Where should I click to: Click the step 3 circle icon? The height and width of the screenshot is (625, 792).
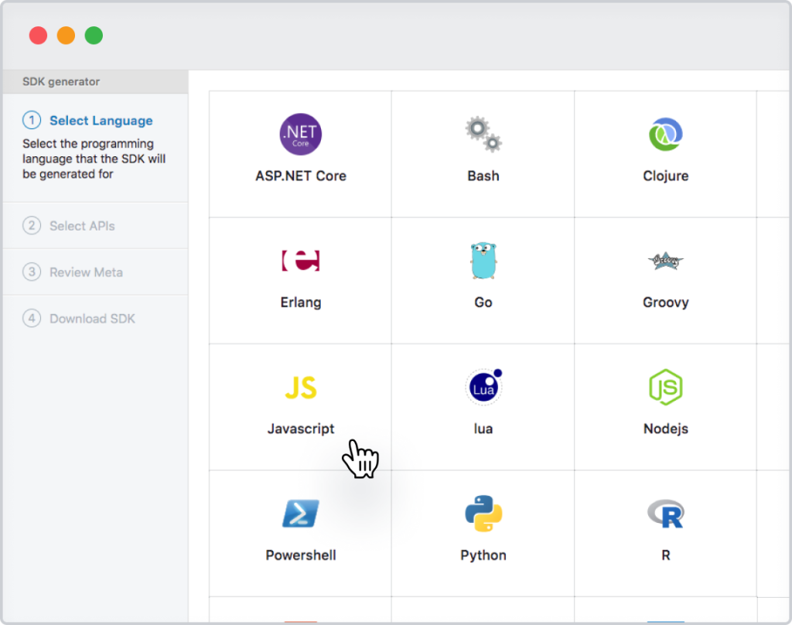(32, 272)
